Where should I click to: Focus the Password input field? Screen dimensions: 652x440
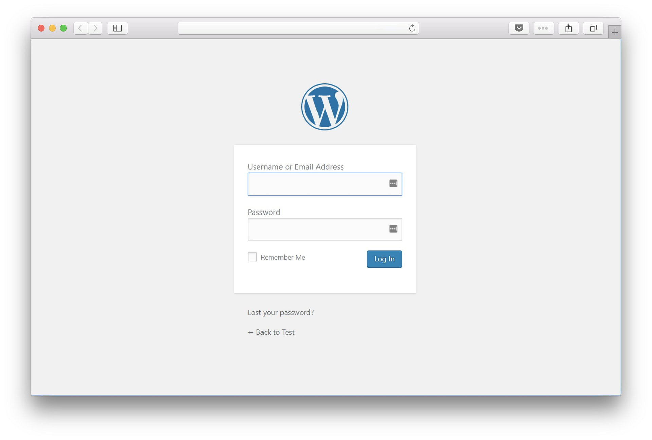[325, 230]
